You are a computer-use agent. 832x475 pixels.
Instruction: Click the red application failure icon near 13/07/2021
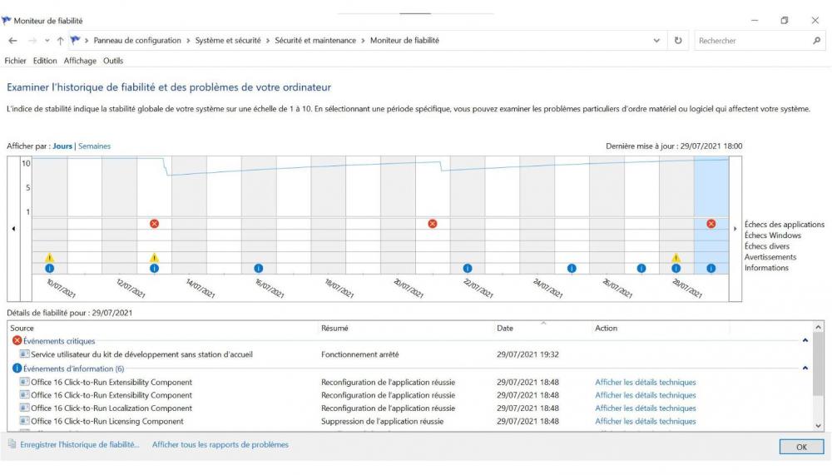pos(154,224)
